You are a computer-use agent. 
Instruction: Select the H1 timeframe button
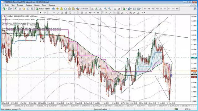click(x=161, y=9)
